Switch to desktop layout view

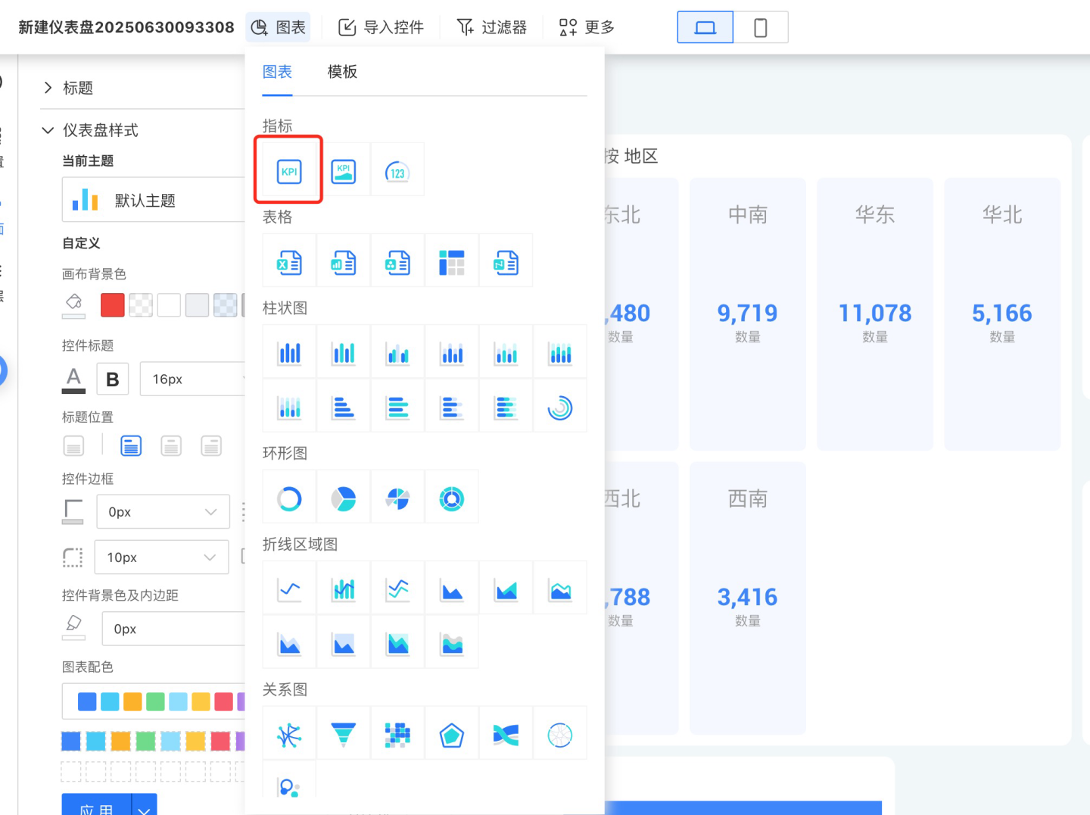pyautogui.click(x=705, y=28)
